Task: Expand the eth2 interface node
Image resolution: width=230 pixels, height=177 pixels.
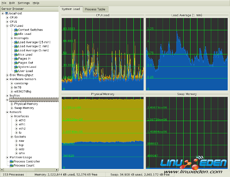Action: tap(16, 129)
